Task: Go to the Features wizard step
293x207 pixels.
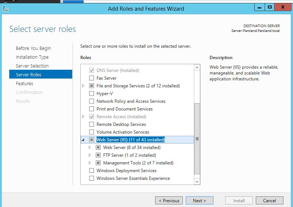Action: coord(24,84)
